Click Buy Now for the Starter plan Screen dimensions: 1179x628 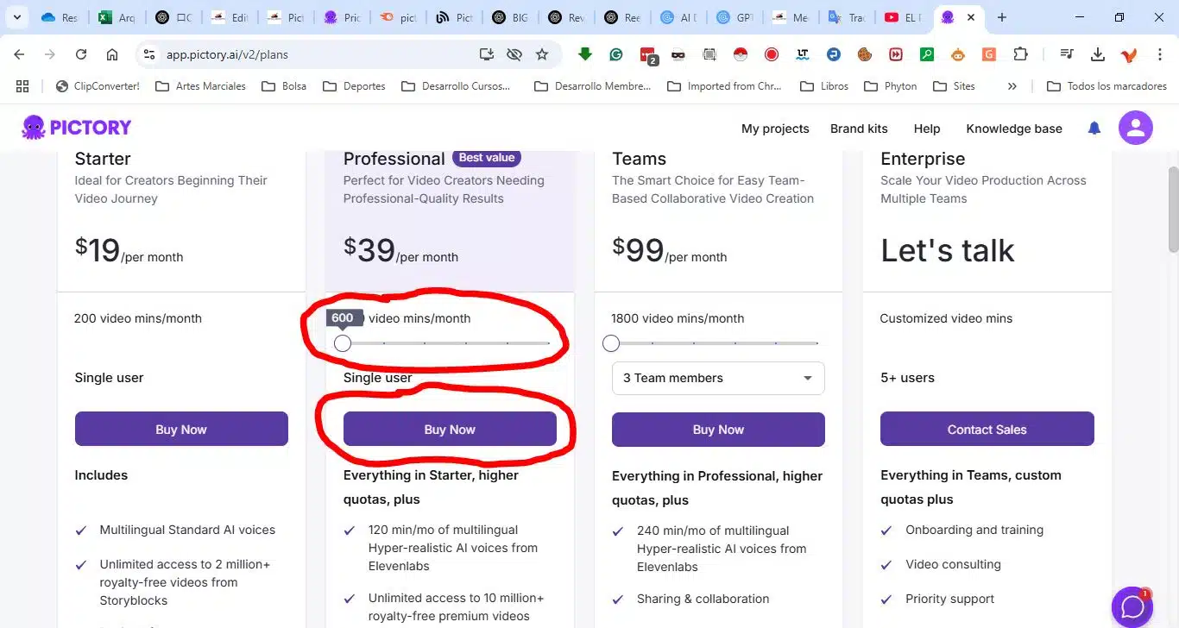(x=181, y=429)
